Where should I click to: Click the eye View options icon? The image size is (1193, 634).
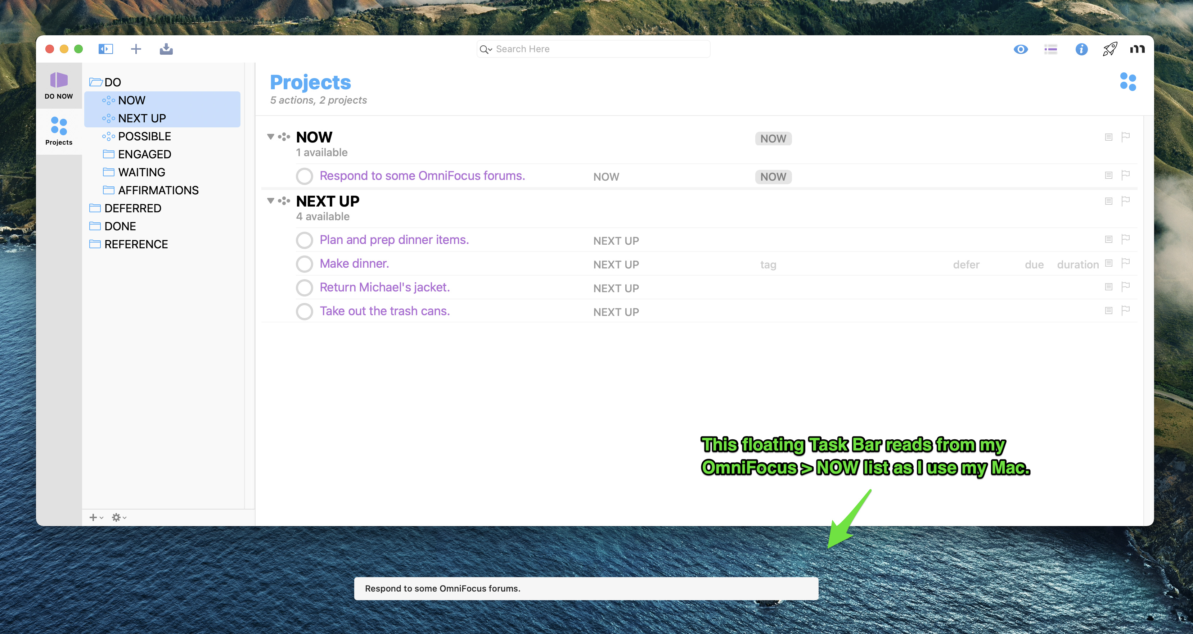[x=1020, y=49]
